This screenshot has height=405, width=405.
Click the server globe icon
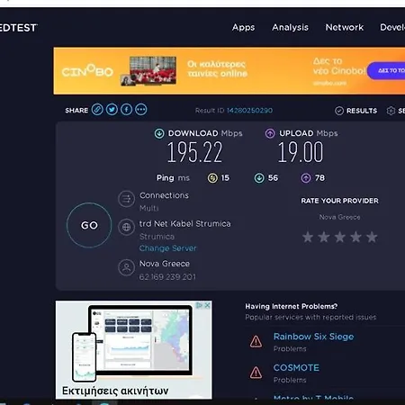pos(126,227)
